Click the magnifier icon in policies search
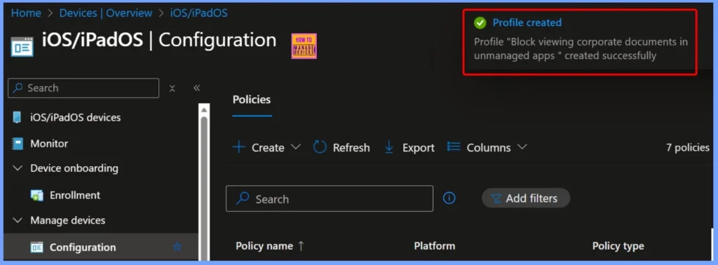This screenshot has width=718, height=265. pos(243,198)
